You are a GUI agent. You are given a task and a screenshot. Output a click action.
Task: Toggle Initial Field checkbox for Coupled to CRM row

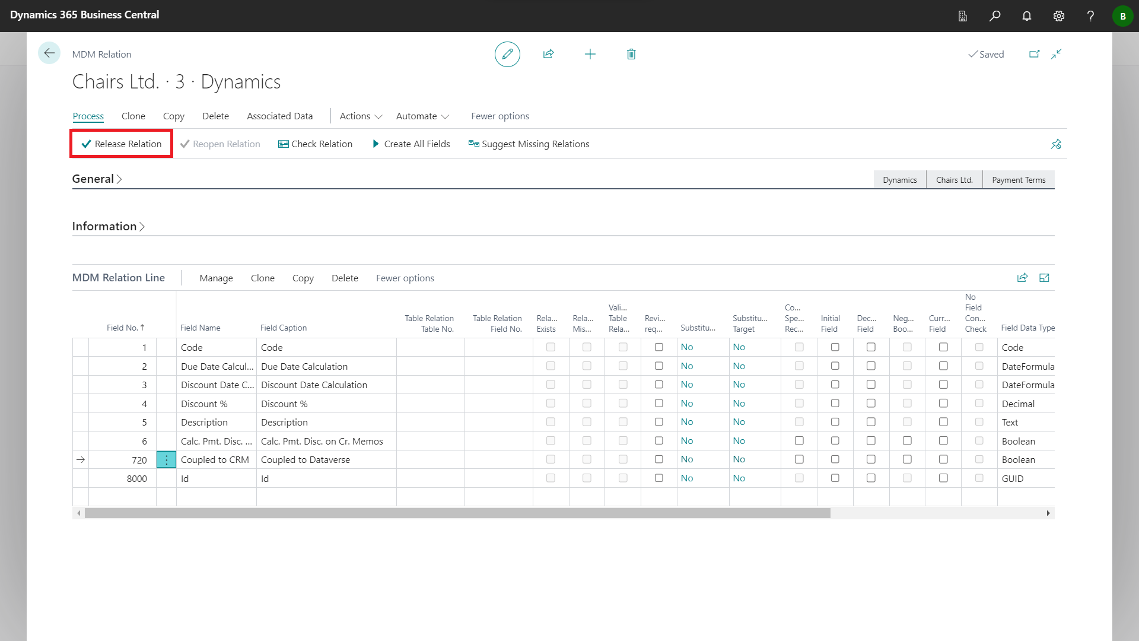[835, 459]
